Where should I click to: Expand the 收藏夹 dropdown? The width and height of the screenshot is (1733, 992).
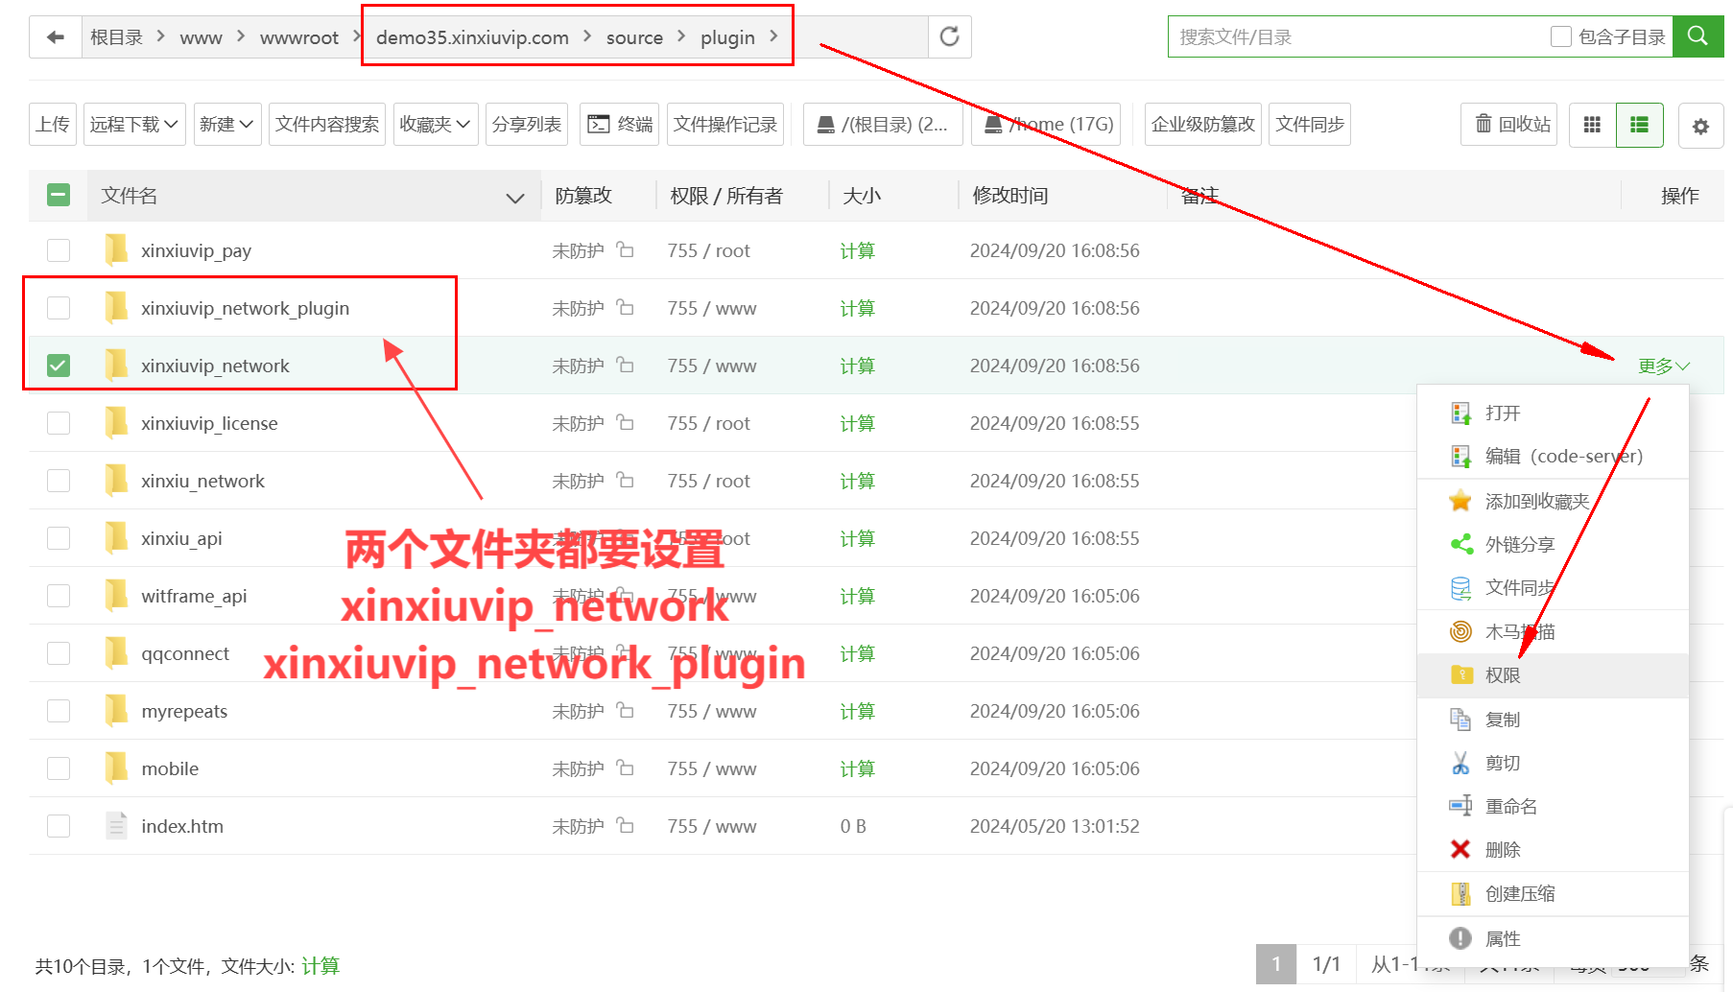436,124
